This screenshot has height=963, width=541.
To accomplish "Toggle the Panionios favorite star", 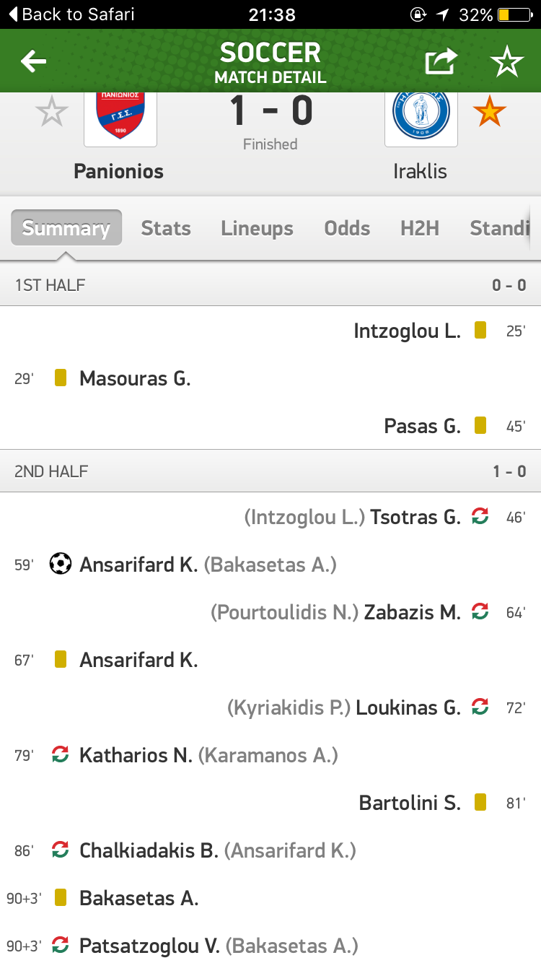I will tap(52, 113).
